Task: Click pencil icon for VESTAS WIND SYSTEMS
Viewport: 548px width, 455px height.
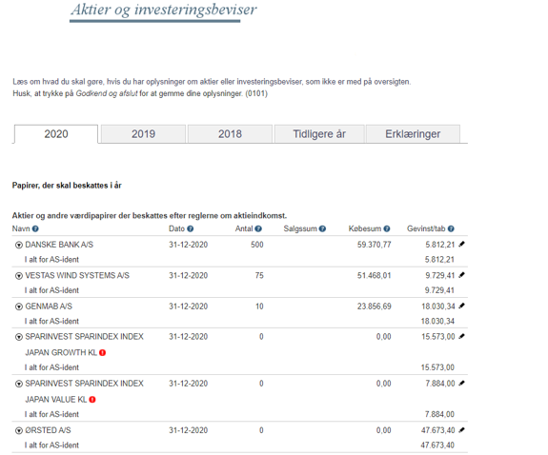Action: click(x=461, y=275)
